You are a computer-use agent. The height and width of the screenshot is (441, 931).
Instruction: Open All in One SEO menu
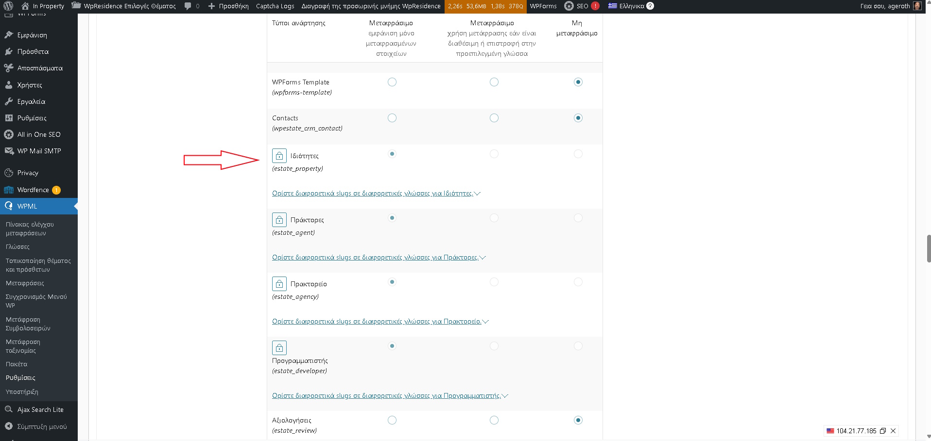pos(39,134)
